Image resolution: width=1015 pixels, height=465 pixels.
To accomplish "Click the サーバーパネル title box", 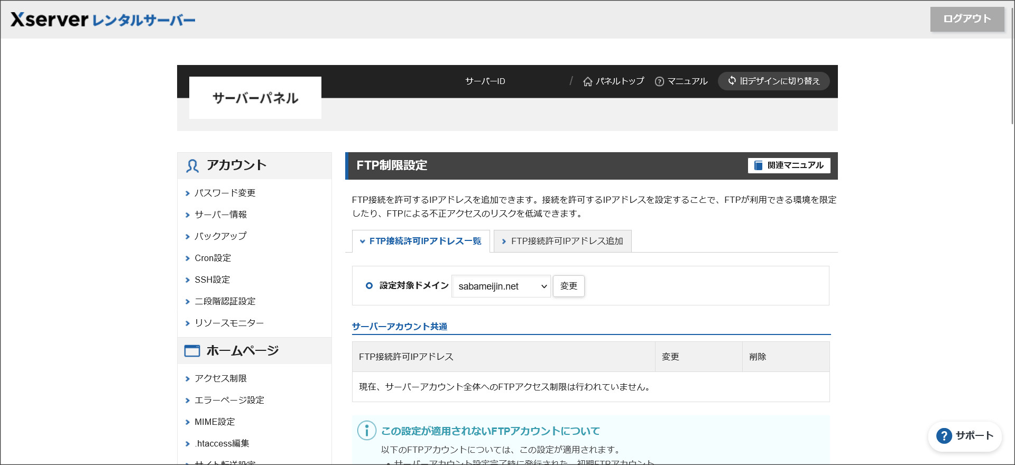I will coord(255,98).
